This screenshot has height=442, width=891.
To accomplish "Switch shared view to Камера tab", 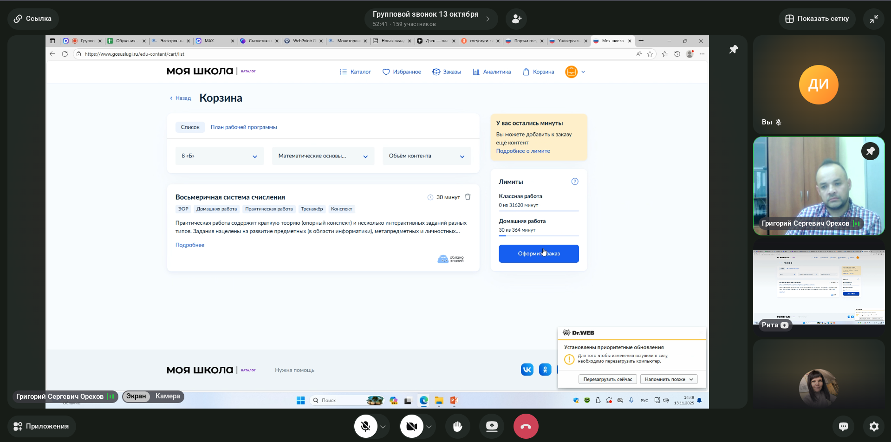I will [168, 396].
